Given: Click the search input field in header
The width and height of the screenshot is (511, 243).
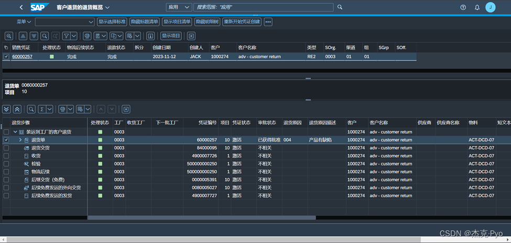Looking at the screenshot, I should tap(263, 7).
